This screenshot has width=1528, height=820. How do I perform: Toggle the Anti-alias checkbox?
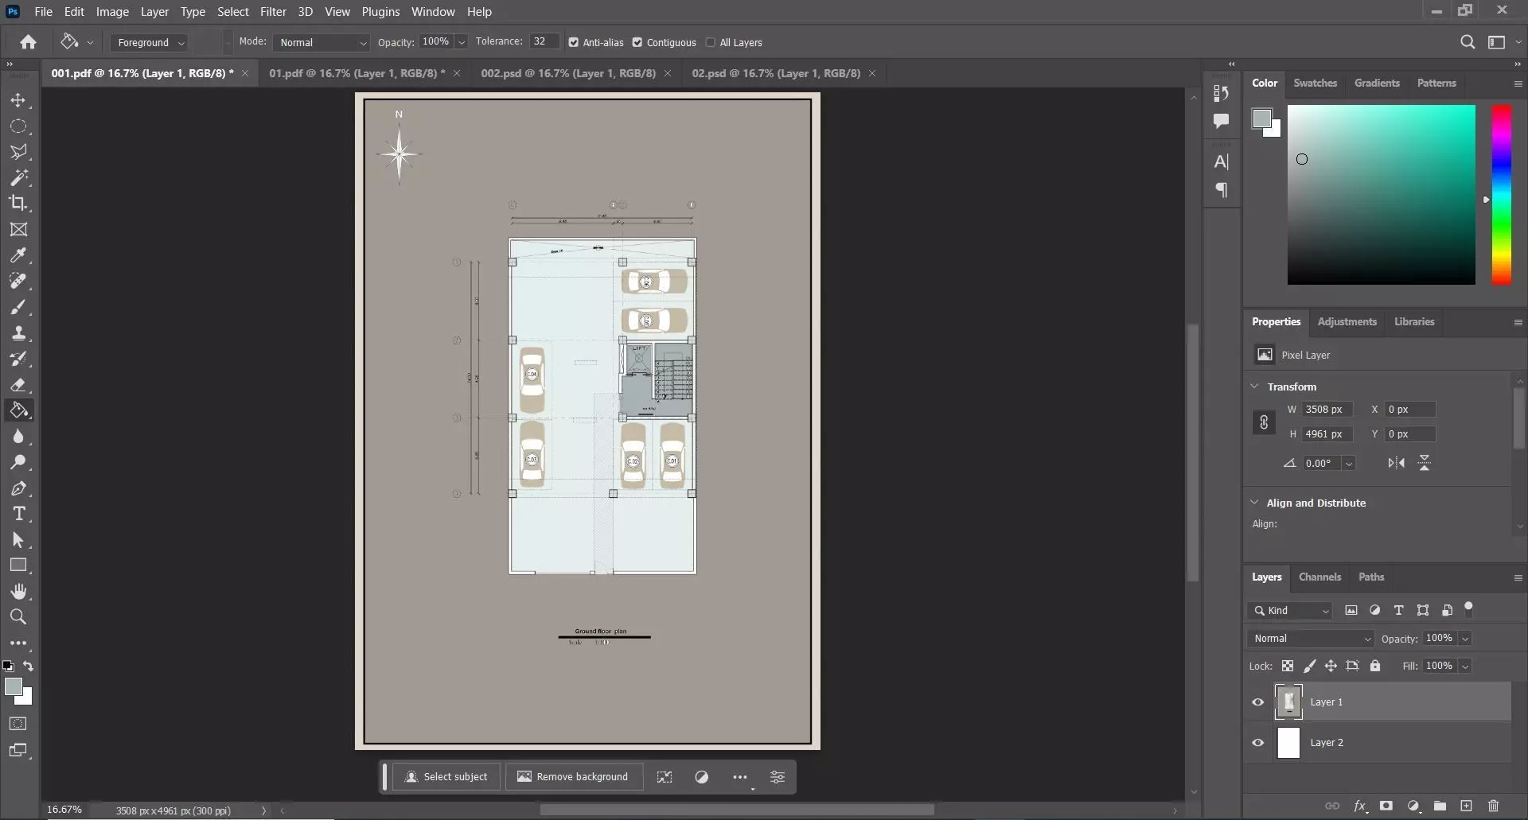574,43
